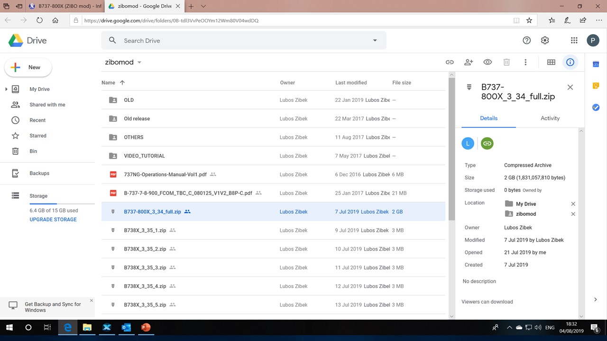Open Google Keep side panel icon
The height and width of the screenshot is (341, 607).
pos(596,86)
